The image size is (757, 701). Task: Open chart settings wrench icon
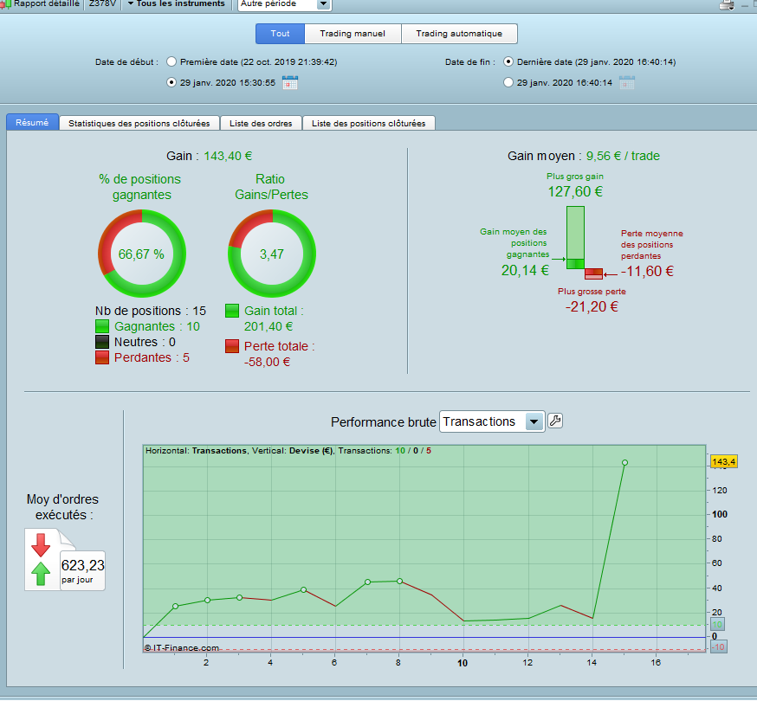pyautogui.click(x=555, y=421)
